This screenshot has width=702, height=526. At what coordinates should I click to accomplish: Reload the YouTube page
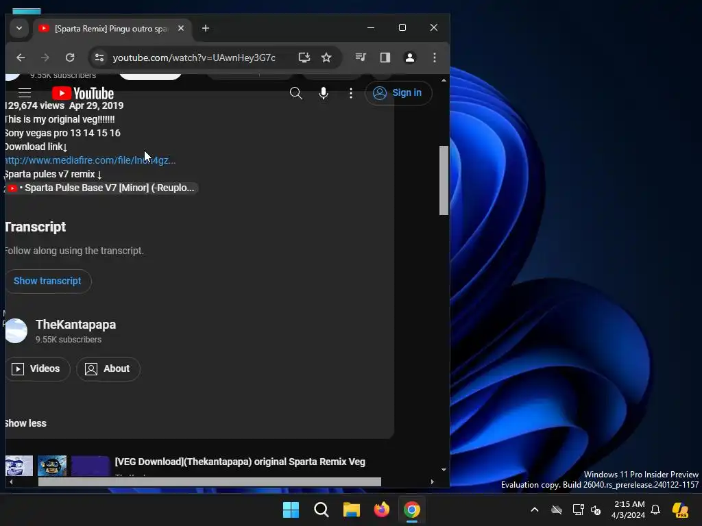pyautogui.click(x=70, y=58)
